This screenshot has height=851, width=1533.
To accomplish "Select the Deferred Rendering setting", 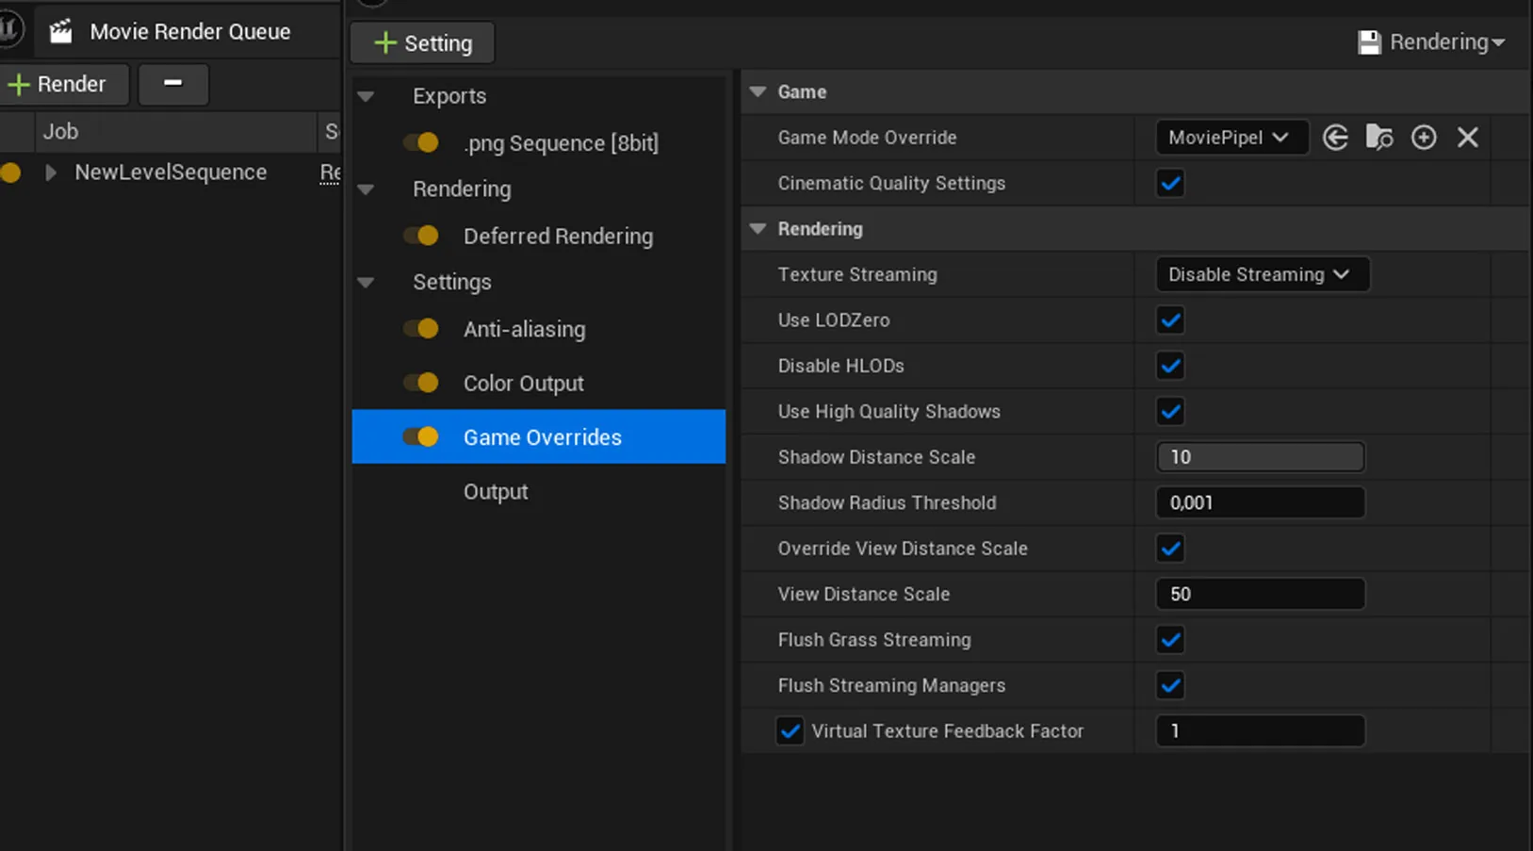I will coord(558,237).
